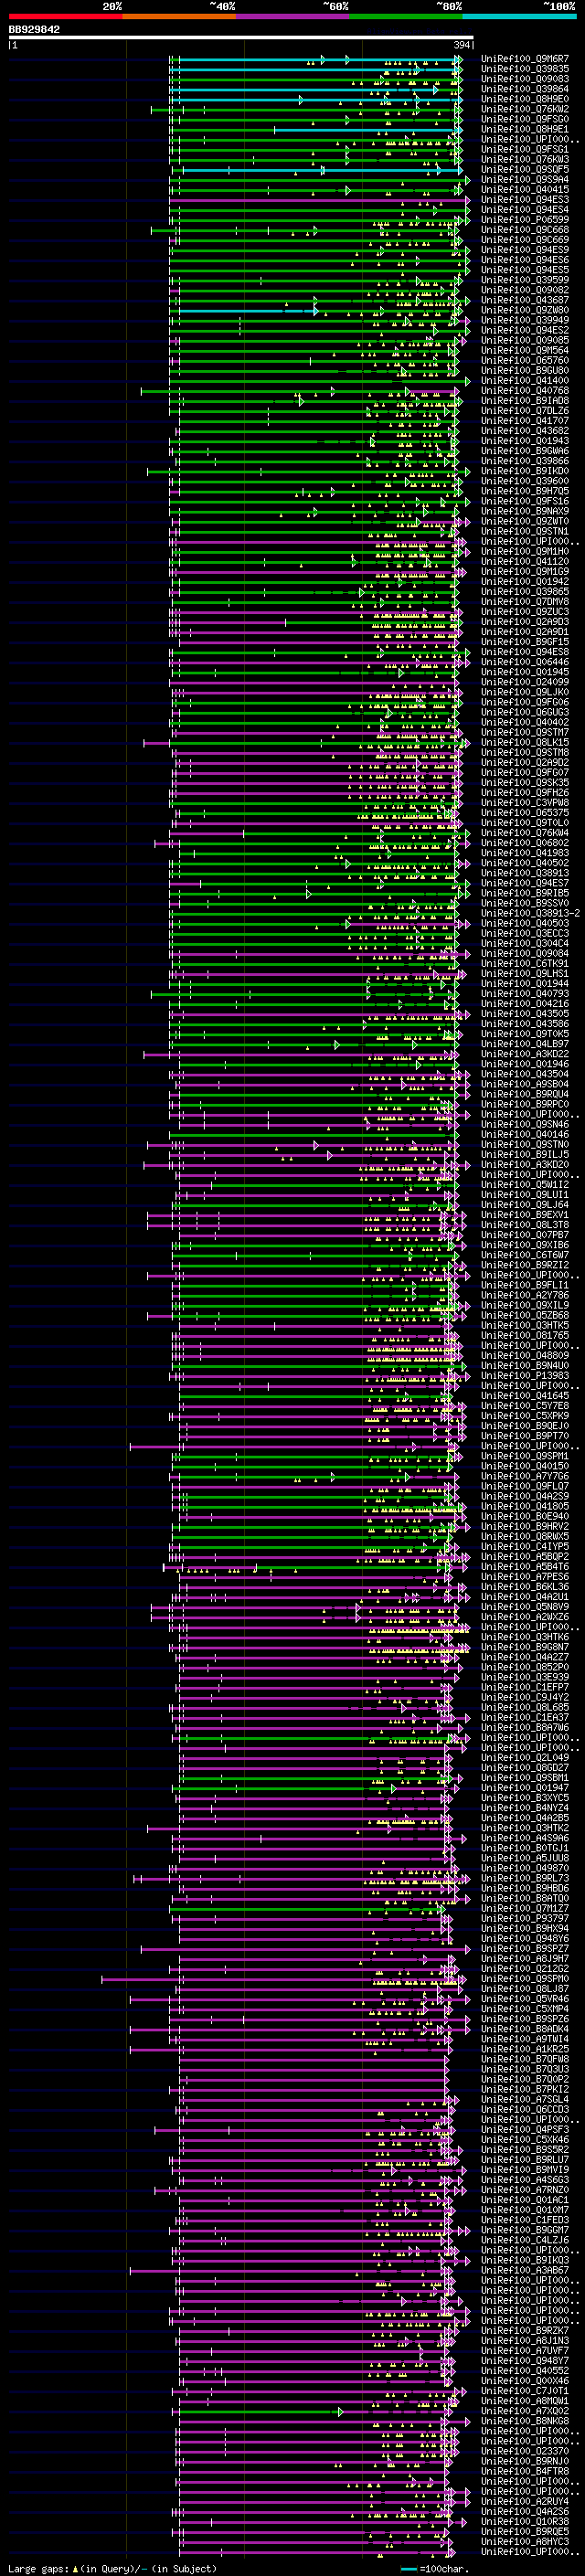Select the UniRef100_Q9M564 label
This screenshot has width=585, height=2576.
525,350
